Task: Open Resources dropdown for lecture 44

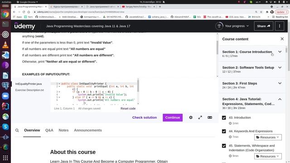Action: pos(268,137)
